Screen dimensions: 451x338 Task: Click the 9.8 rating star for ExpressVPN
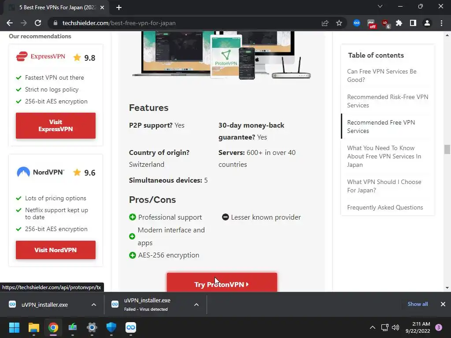(77, 58)
